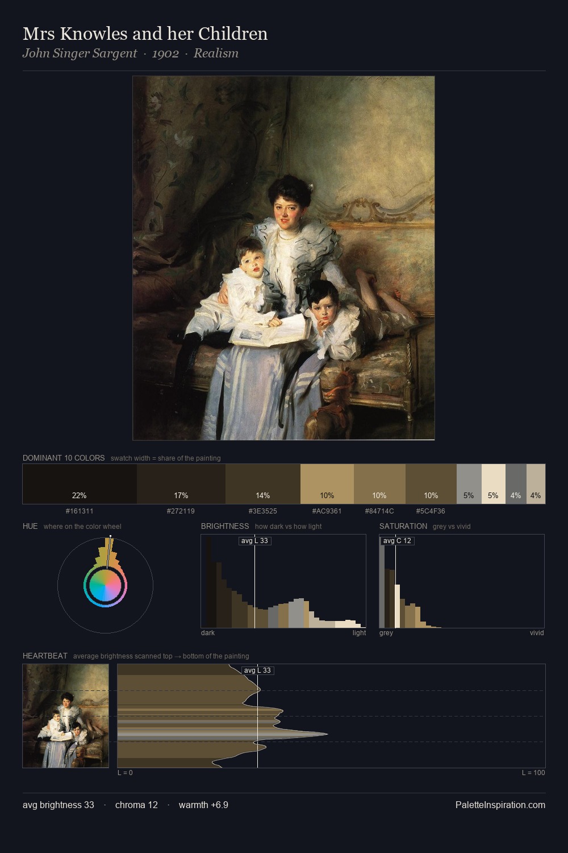Viewport: 568px width, 853px height.
Task: Click the SATURATION section heading
Action: coord(403,526)
